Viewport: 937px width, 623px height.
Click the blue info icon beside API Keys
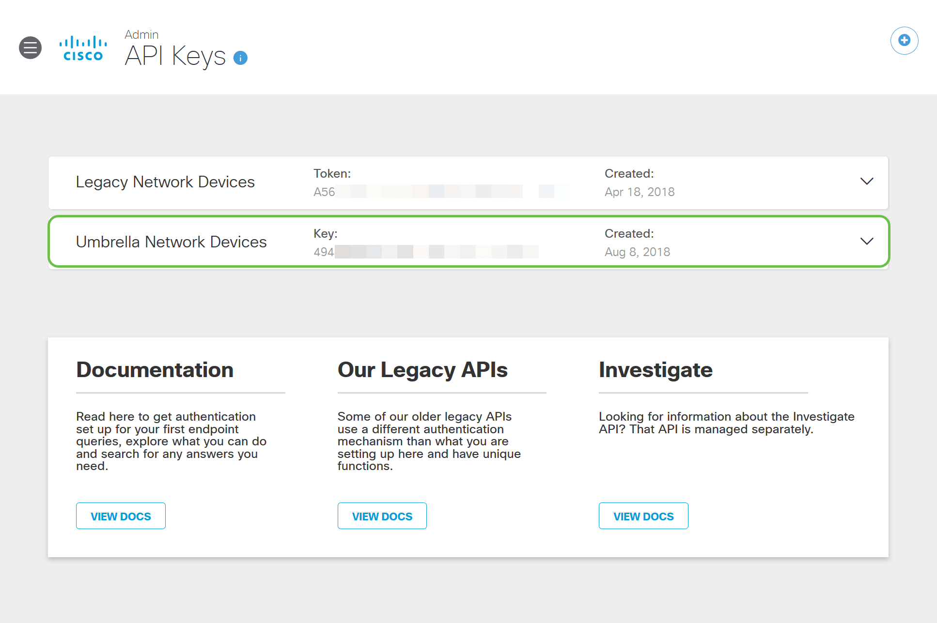pyautogui.click(x=240, y=58)
